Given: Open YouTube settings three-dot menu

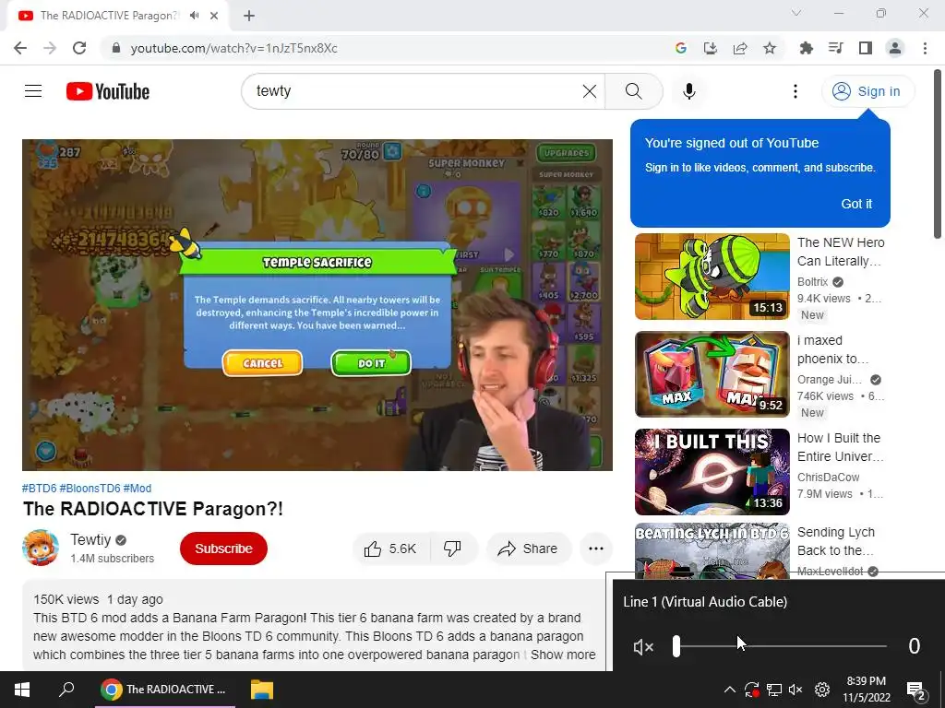Looking at the screenshot, I should pyautogui.click(x=795, y=91).
